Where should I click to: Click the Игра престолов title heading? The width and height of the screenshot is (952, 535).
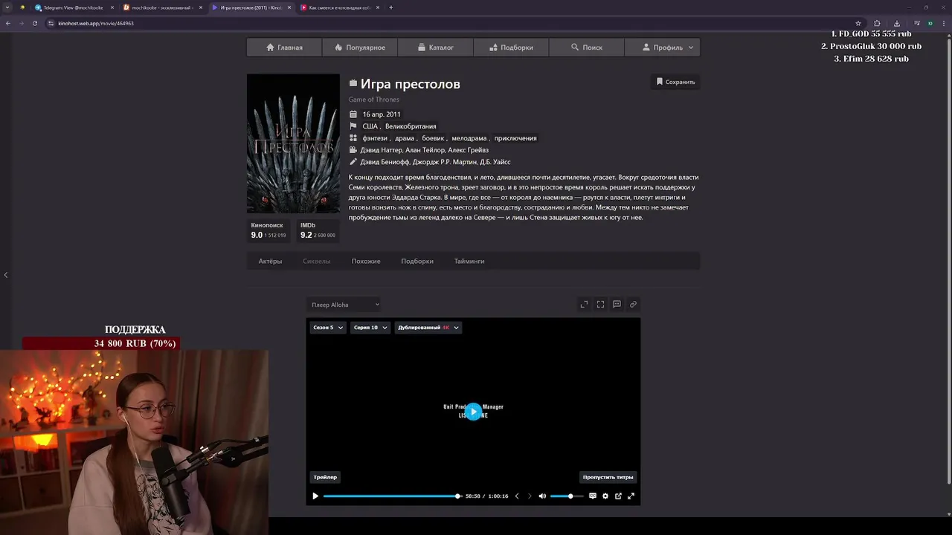411,84
